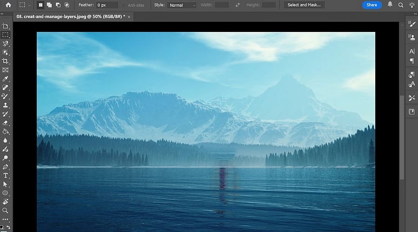This screenshot has height=232, width=418.
Task: Open the Search magnifier in top bar
Action: [x=401, y=5]
